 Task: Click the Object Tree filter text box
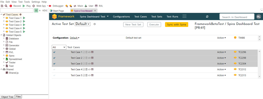click(x=17, y=10)
